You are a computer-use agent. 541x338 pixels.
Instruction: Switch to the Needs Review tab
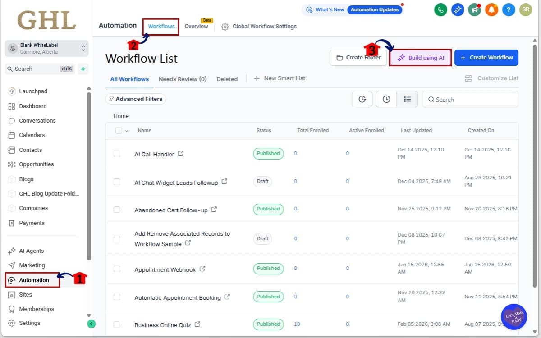tap(183, 79)
